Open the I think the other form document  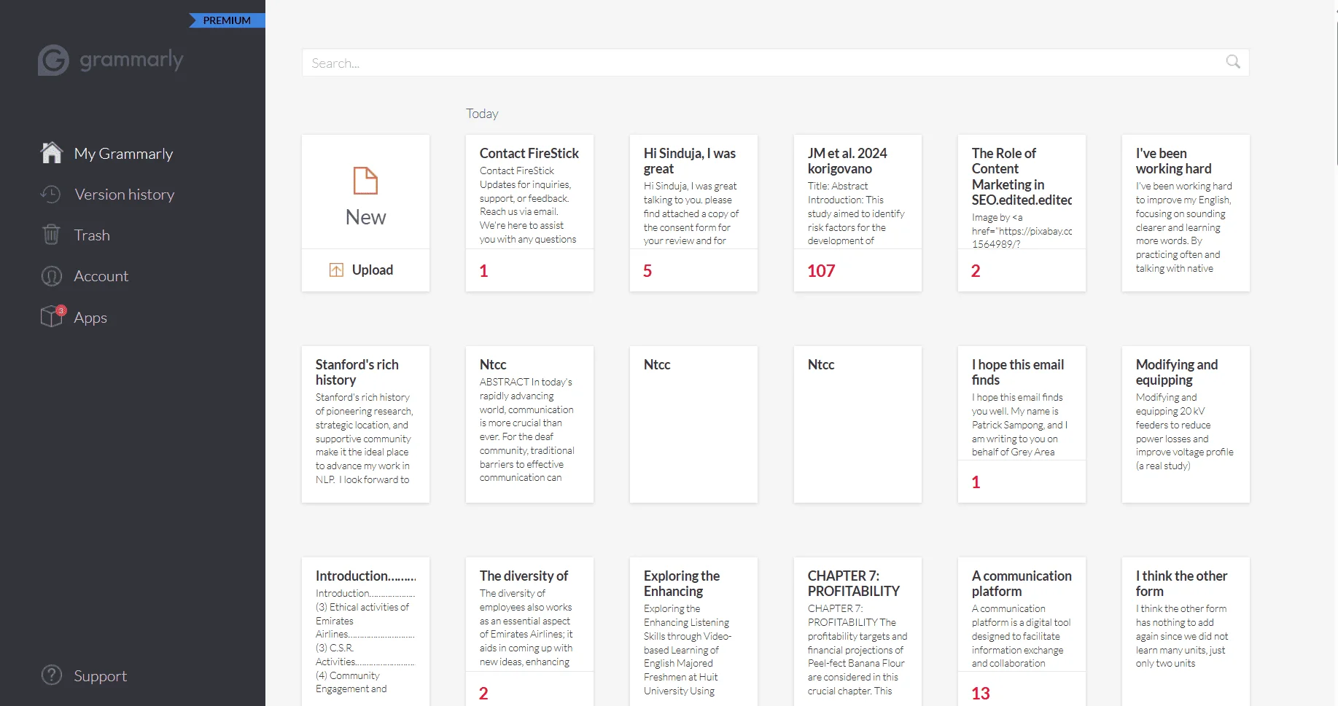click(1186, 632)
